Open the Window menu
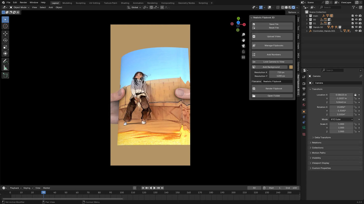 (x=34, y=3)
